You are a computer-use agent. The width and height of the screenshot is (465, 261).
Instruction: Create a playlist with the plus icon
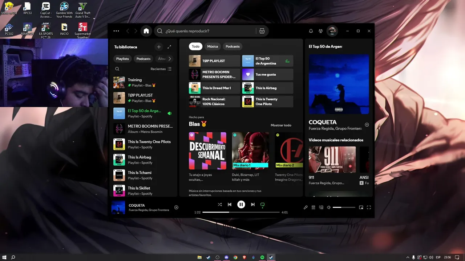(x=159, y=47)
